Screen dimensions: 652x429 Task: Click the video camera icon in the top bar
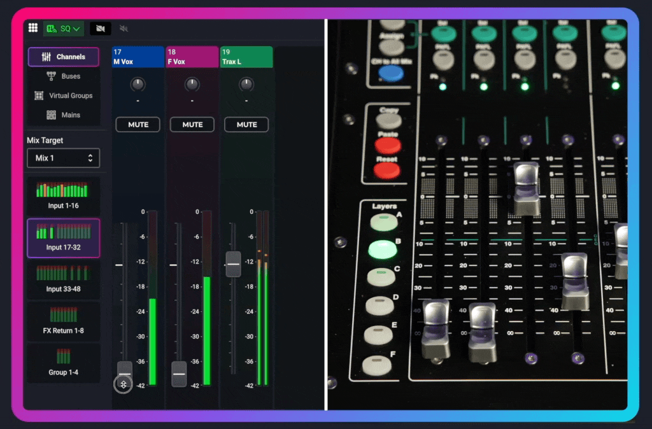click(100, 28)
